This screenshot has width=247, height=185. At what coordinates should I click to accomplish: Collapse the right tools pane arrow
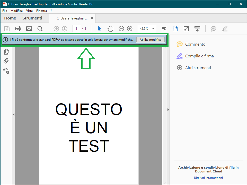pos(168,110)
